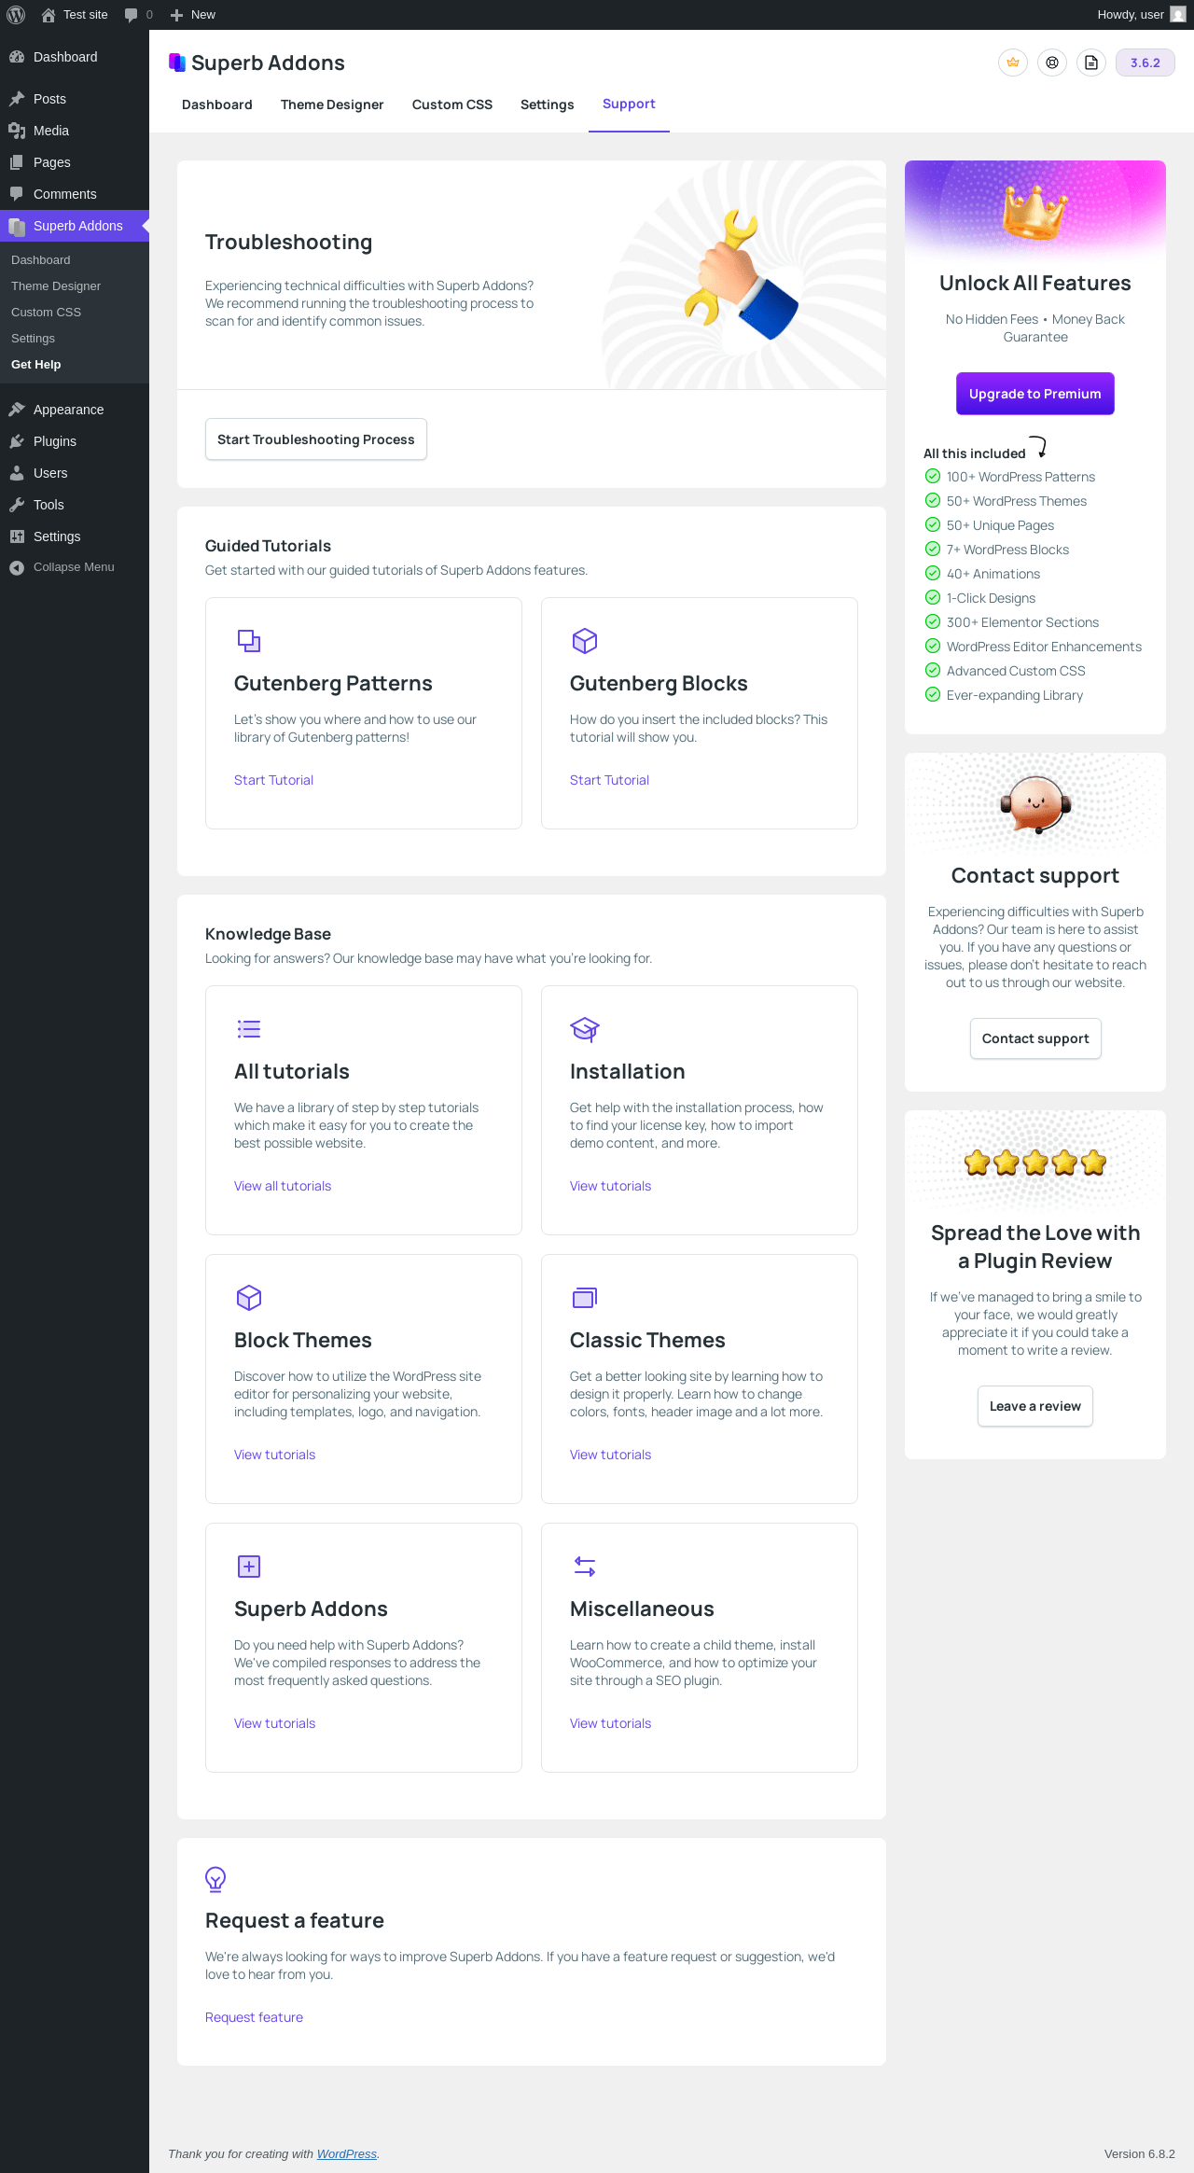Click the Gutenberg Blocks cube icon
The height and width of the screenshot is (2173, 1194).
585,641
